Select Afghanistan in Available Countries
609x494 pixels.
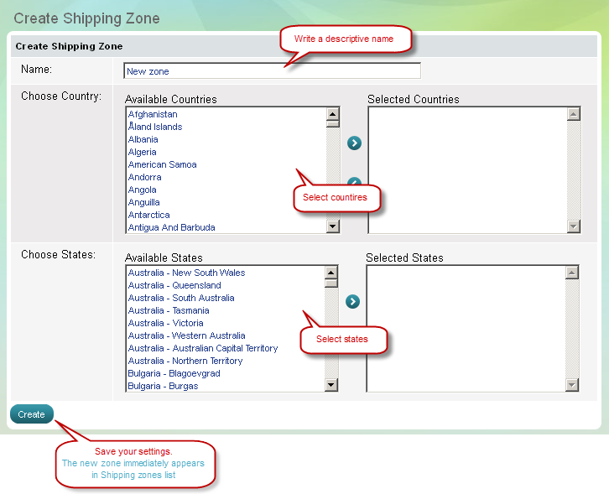coord(153,114)
